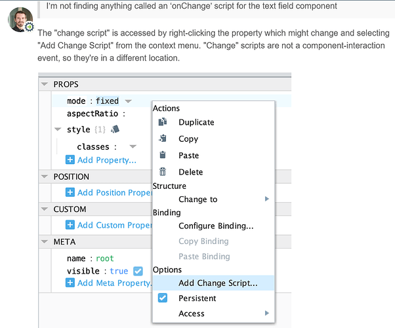Click the style paint tag icon
This screenshot has height=328, width=395.
(x=115, y=129)
